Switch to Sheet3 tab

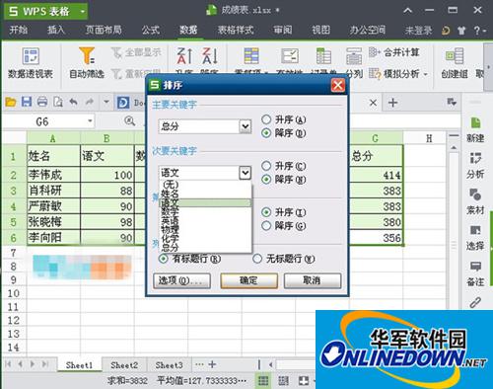[169, 365]
